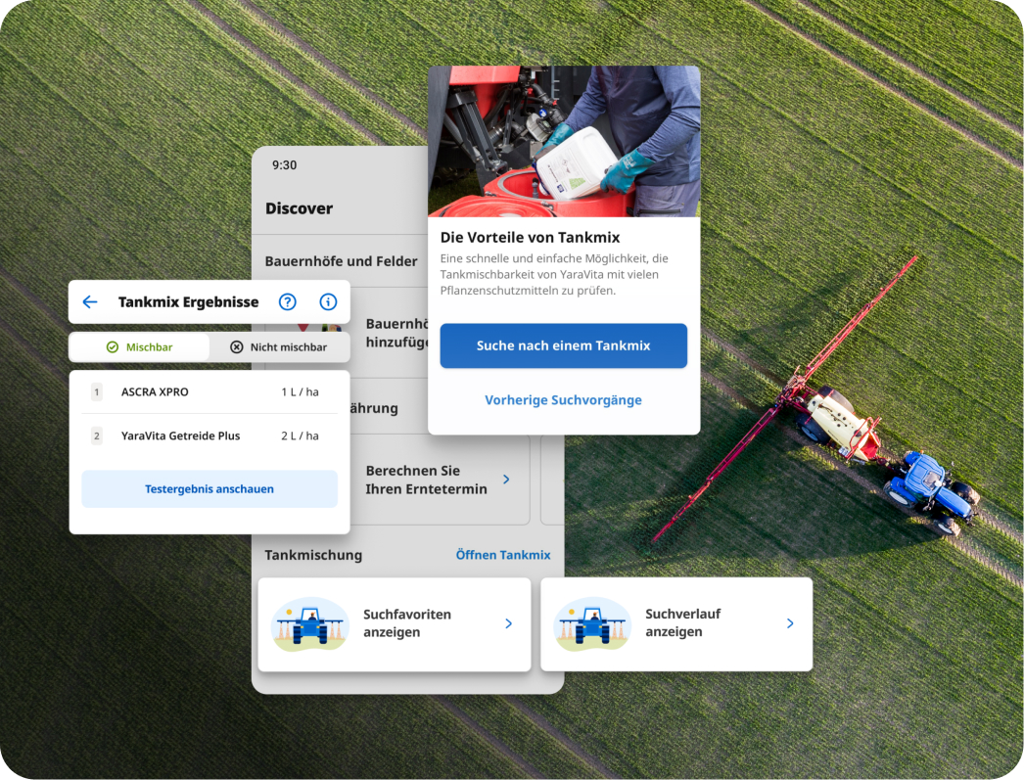Click the tractor icon on Suchverlauf card
The height and width of the screenshot is (780, 1024).
[x=592, y=624]
